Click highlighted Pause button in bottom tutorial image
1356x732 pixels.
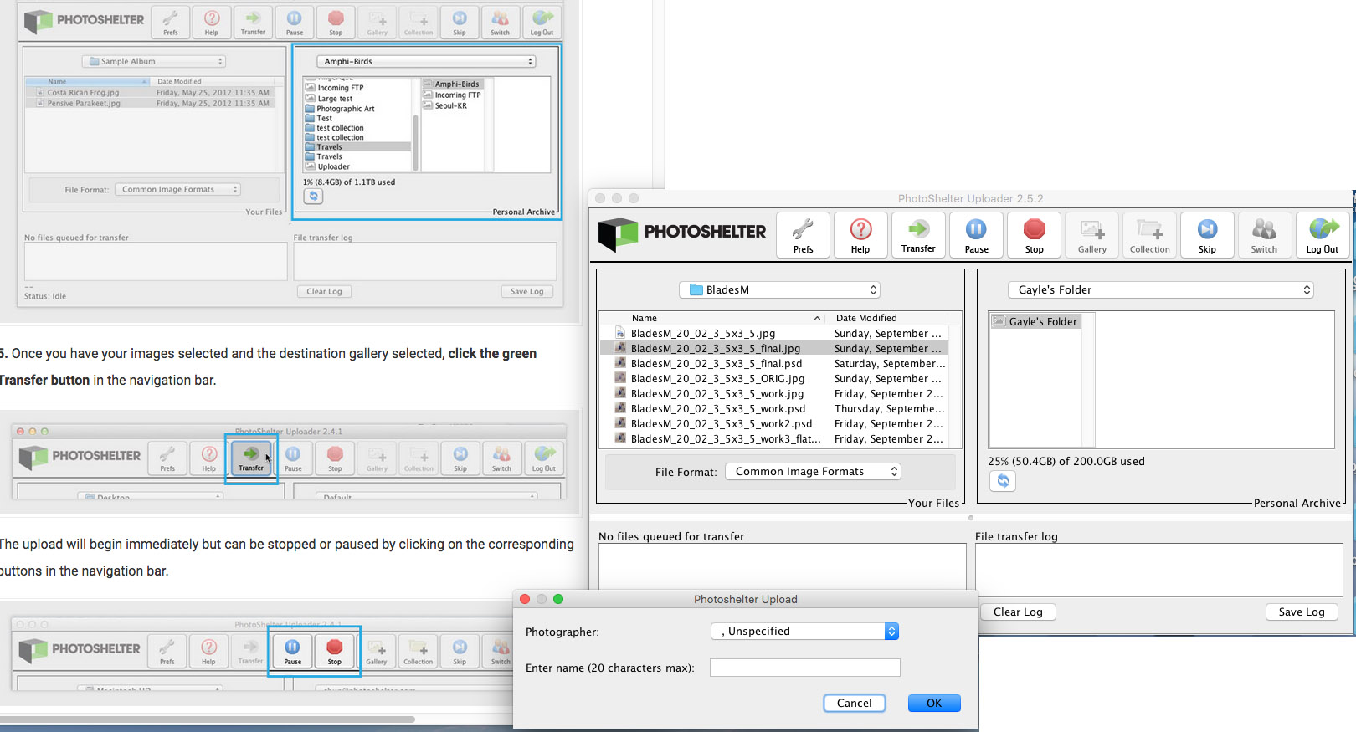tap(292, 651)
